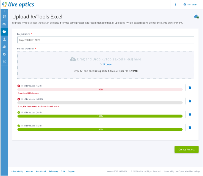Click the Browse link in upload area
Screen dimensions: 203x176
point(107,64)
